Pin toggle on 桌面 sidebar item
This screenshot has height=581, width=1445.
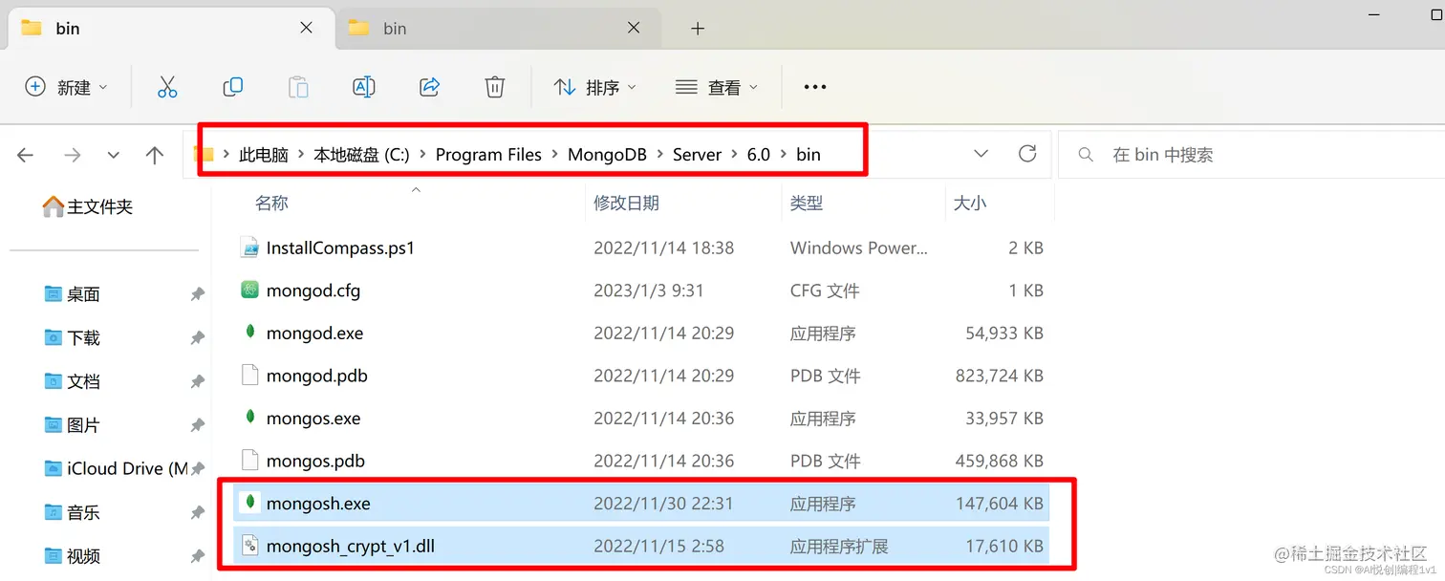click(198, 293)
